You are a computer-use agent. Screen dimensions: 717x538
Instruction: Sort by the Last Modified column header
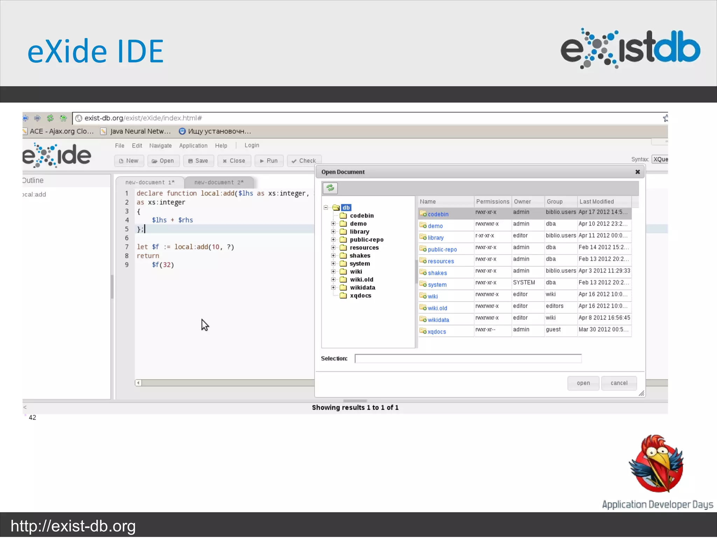point(605,202)
